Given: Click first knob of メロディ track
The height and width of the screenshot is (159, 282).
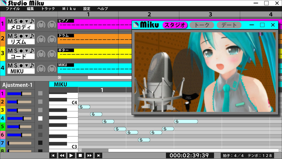Looking at the screenshot, I should [41, 24].
